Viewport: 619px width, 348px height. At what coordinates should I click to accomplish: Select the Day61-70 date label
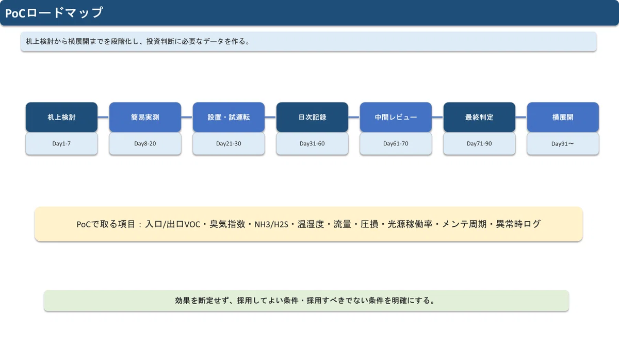396,143
